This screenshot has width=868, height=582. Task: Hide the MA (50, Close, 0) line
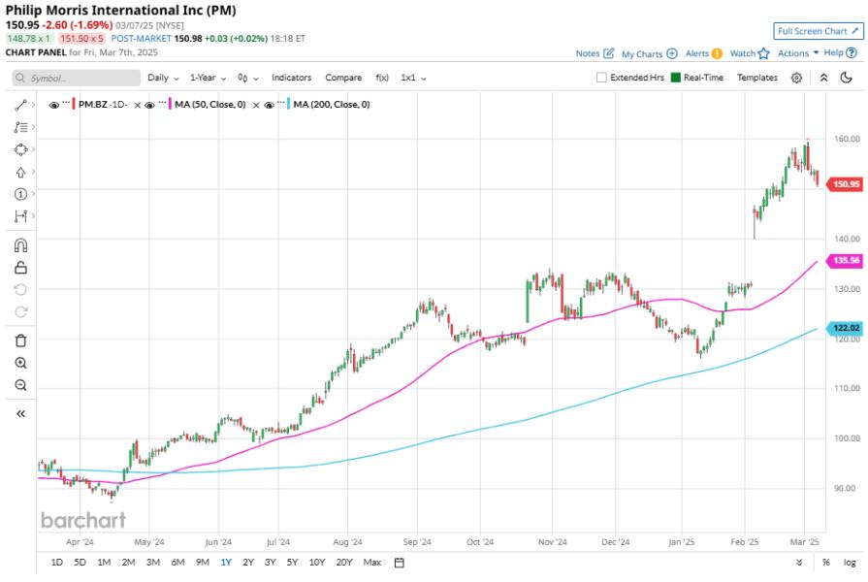149,105
